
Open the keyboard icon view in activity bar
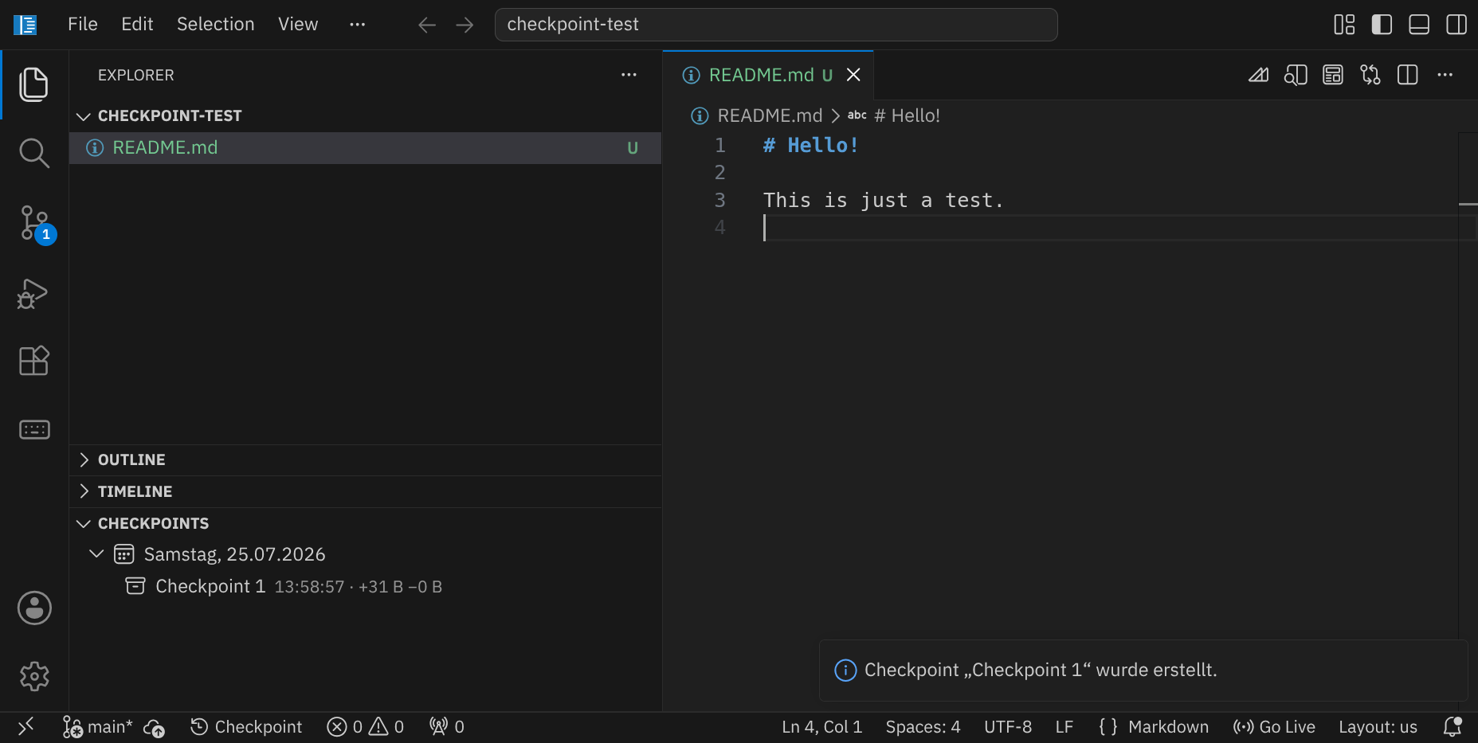click(33, 430)
